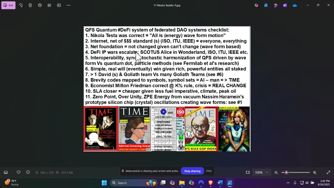This screenshot has width=334, height=188.
Task: Click the blue picture icon in title bar
Action: tap(266, 5)
